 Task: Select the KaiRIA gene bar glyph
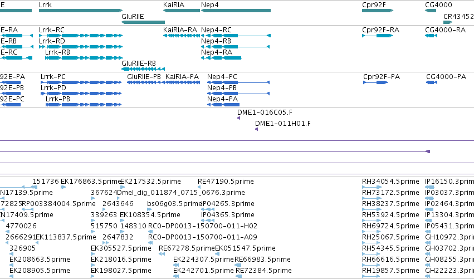pyautogui.click(x=182, y=11)
